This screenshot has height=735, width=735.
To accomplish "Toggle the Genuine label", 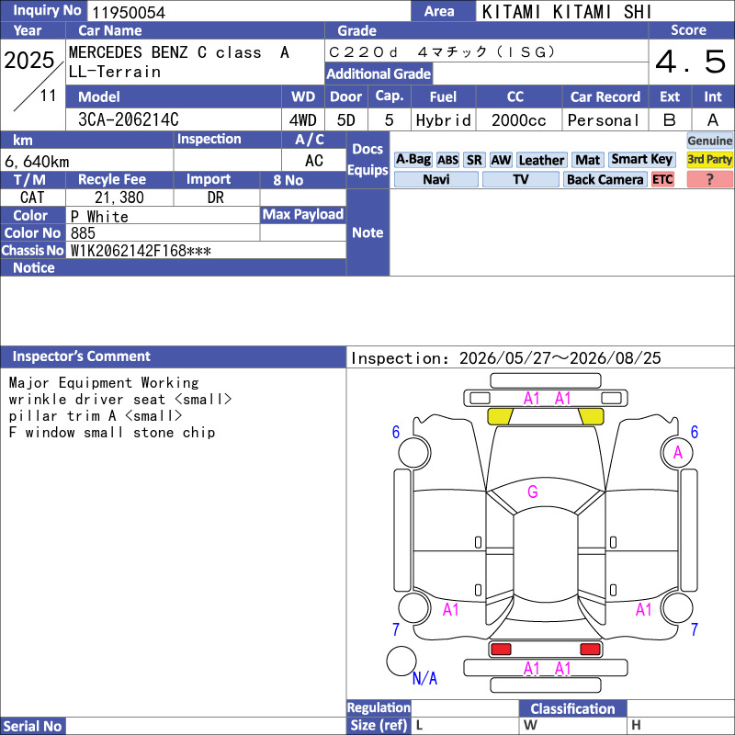I will [x=709, y=141].
